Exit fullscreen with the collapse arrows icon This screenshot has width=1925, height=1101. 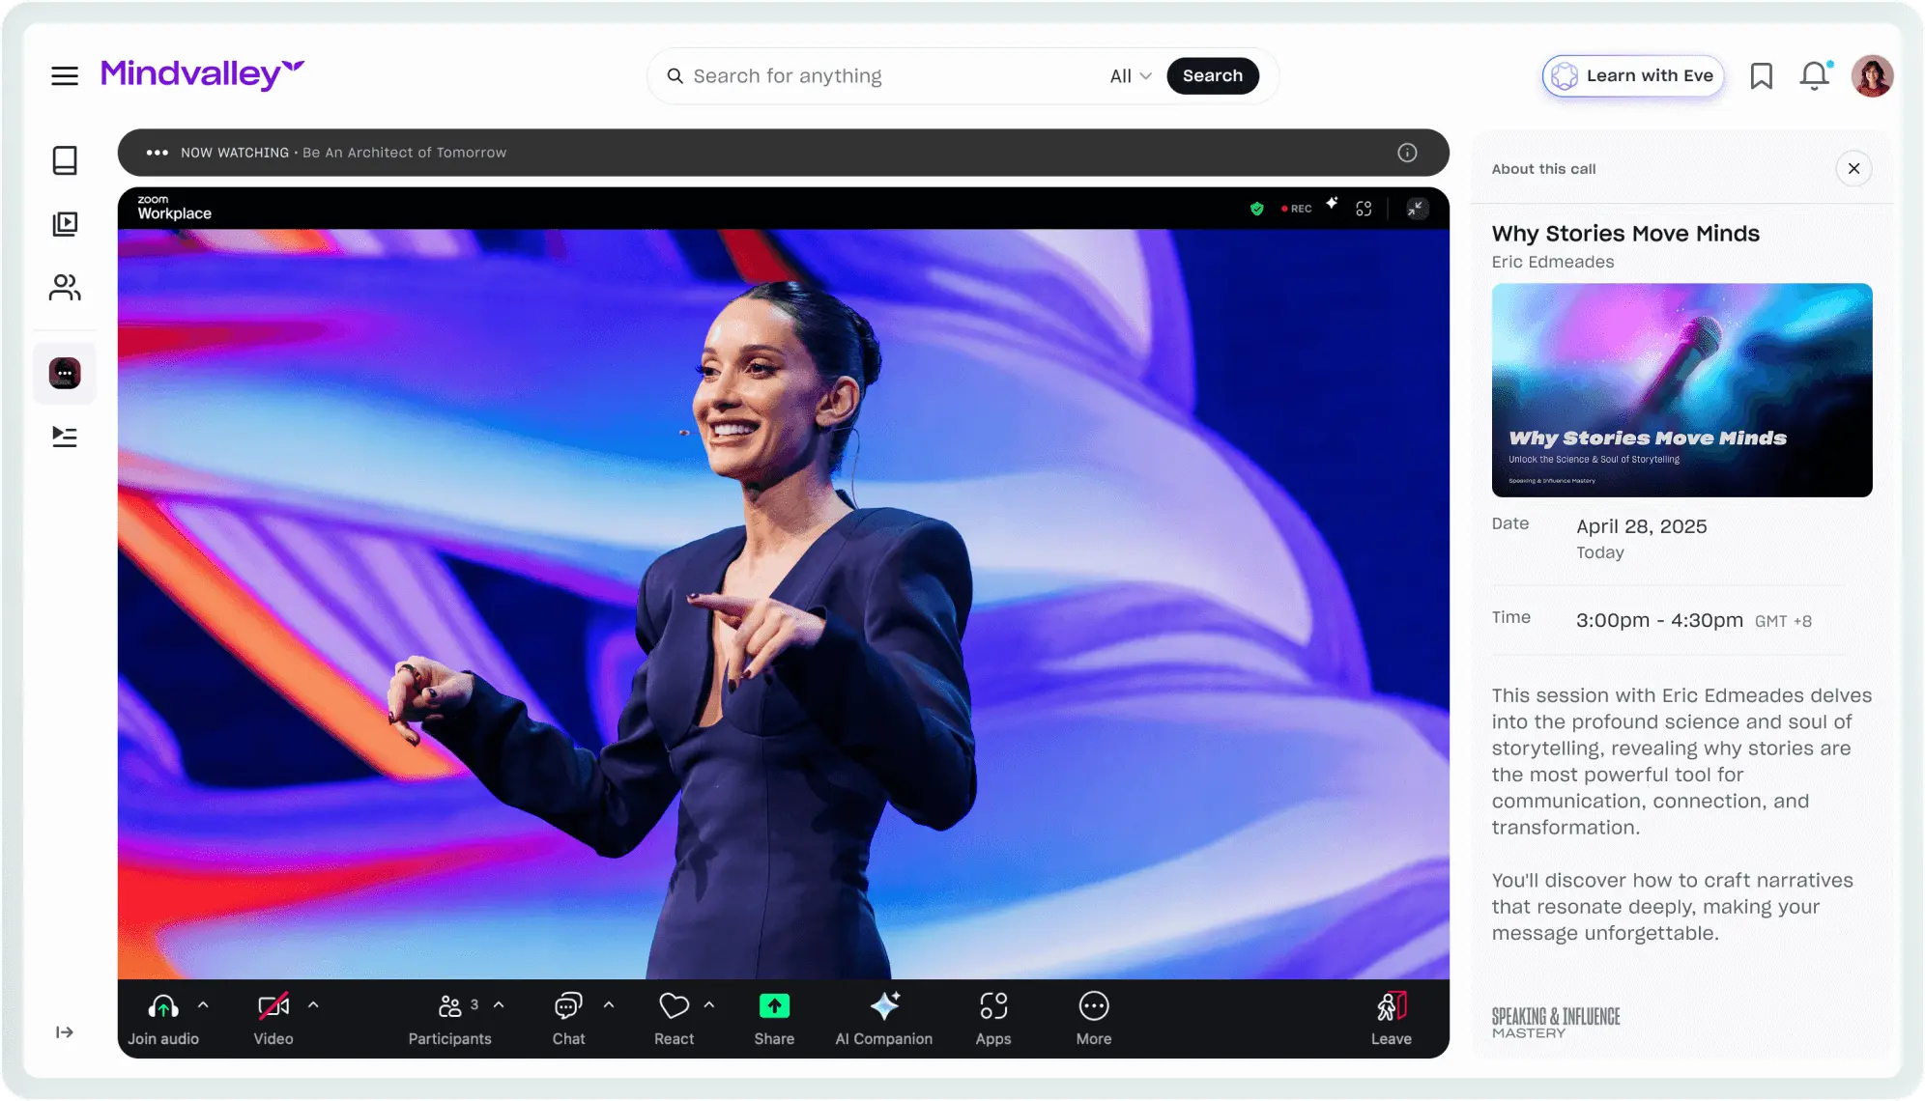pos(1417,209)
